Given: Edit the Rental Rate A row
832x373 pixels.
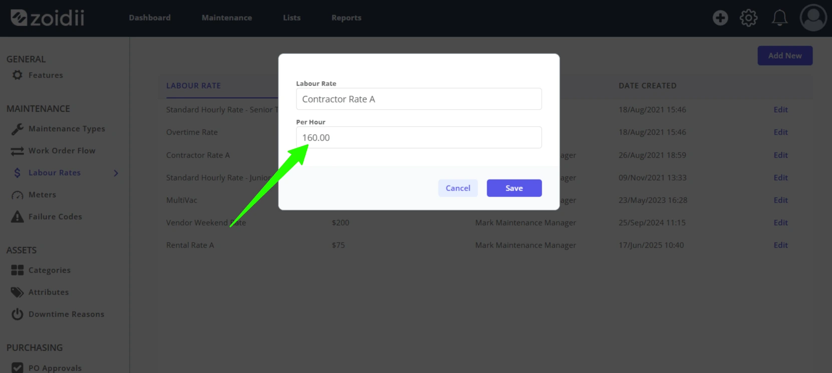Looking at the screenshot, I should coord(780,245).
